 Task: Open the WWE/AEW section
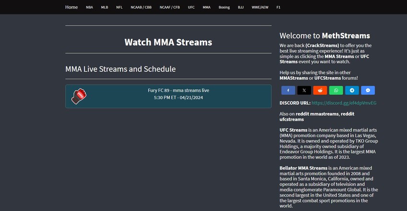[x=260, y=7]
